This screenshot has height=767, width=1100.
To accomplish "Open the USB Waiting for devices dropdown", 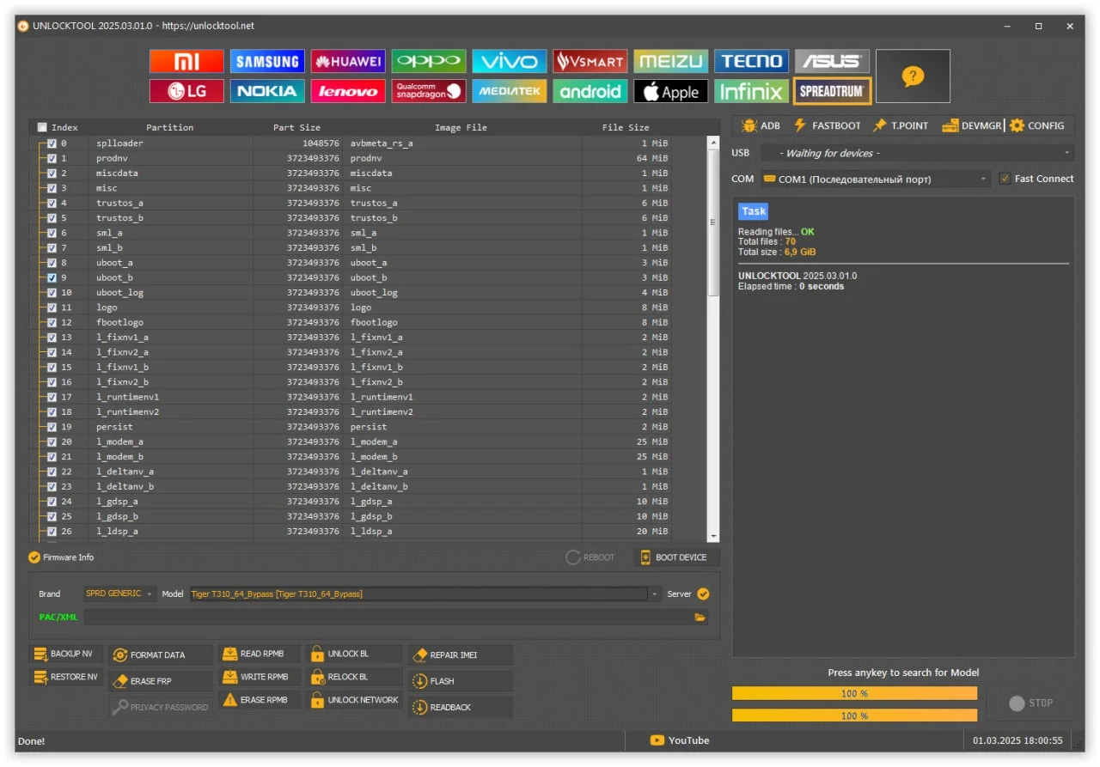I will pos(918,153).
